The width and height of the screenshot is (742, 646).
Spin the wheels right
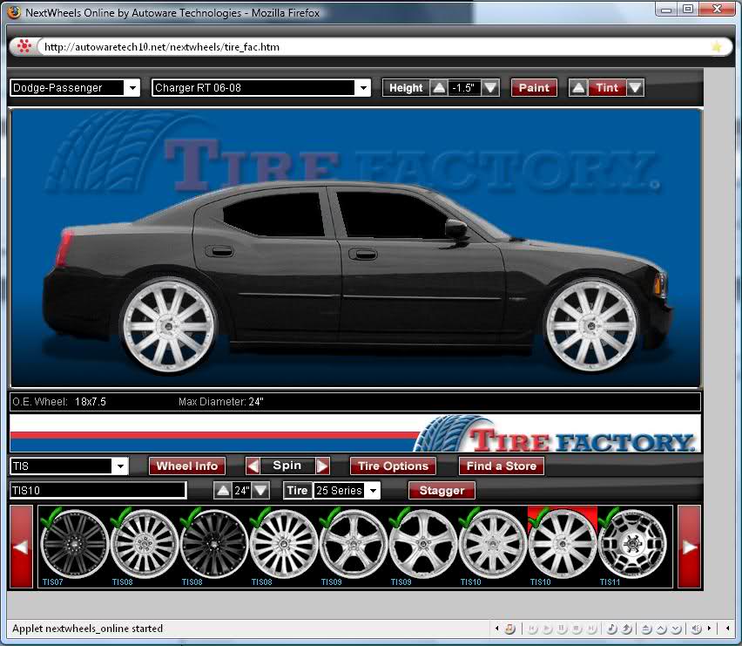click(322, 466)
